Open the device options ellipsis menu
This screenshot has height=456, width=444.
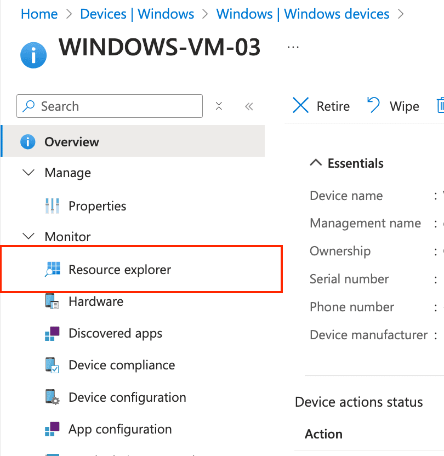(293, 47)
